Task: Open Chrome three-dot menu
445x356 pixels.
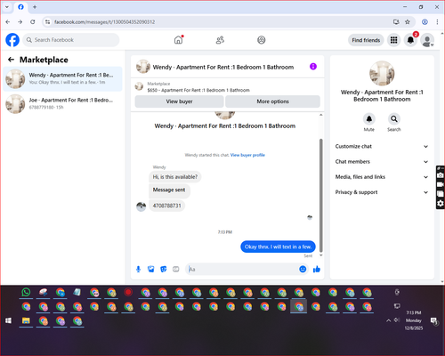Action: pos(437,21)
